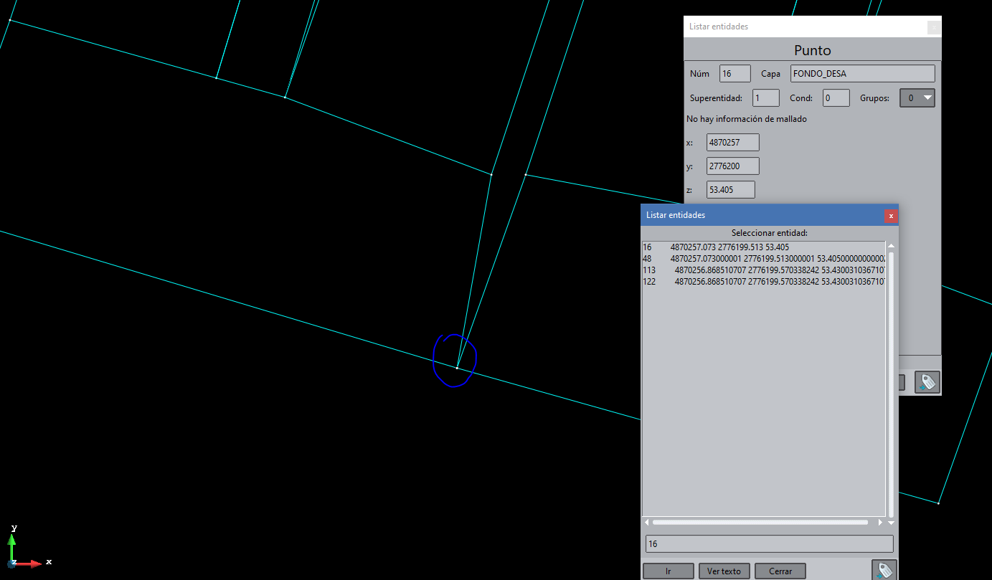Click the down scroll arrow of the entity list
This screenshot has height=580, width=992.
891,523
